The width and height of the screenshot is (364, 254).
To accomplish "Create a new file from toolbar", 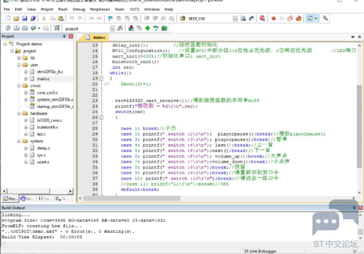I will coord(8,18).
